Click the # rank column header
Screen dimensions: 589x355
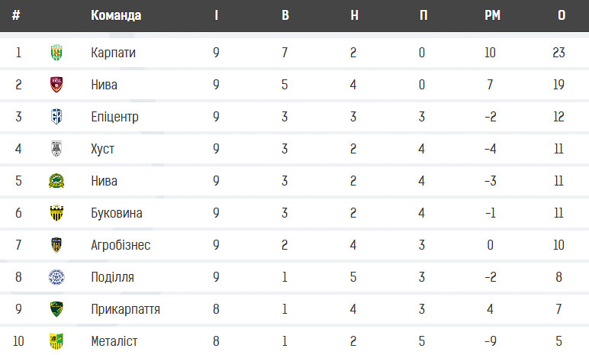[x=16, y=15]
